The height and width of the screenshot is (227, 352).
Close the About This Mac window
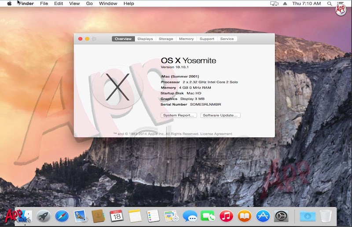[80, 39]
